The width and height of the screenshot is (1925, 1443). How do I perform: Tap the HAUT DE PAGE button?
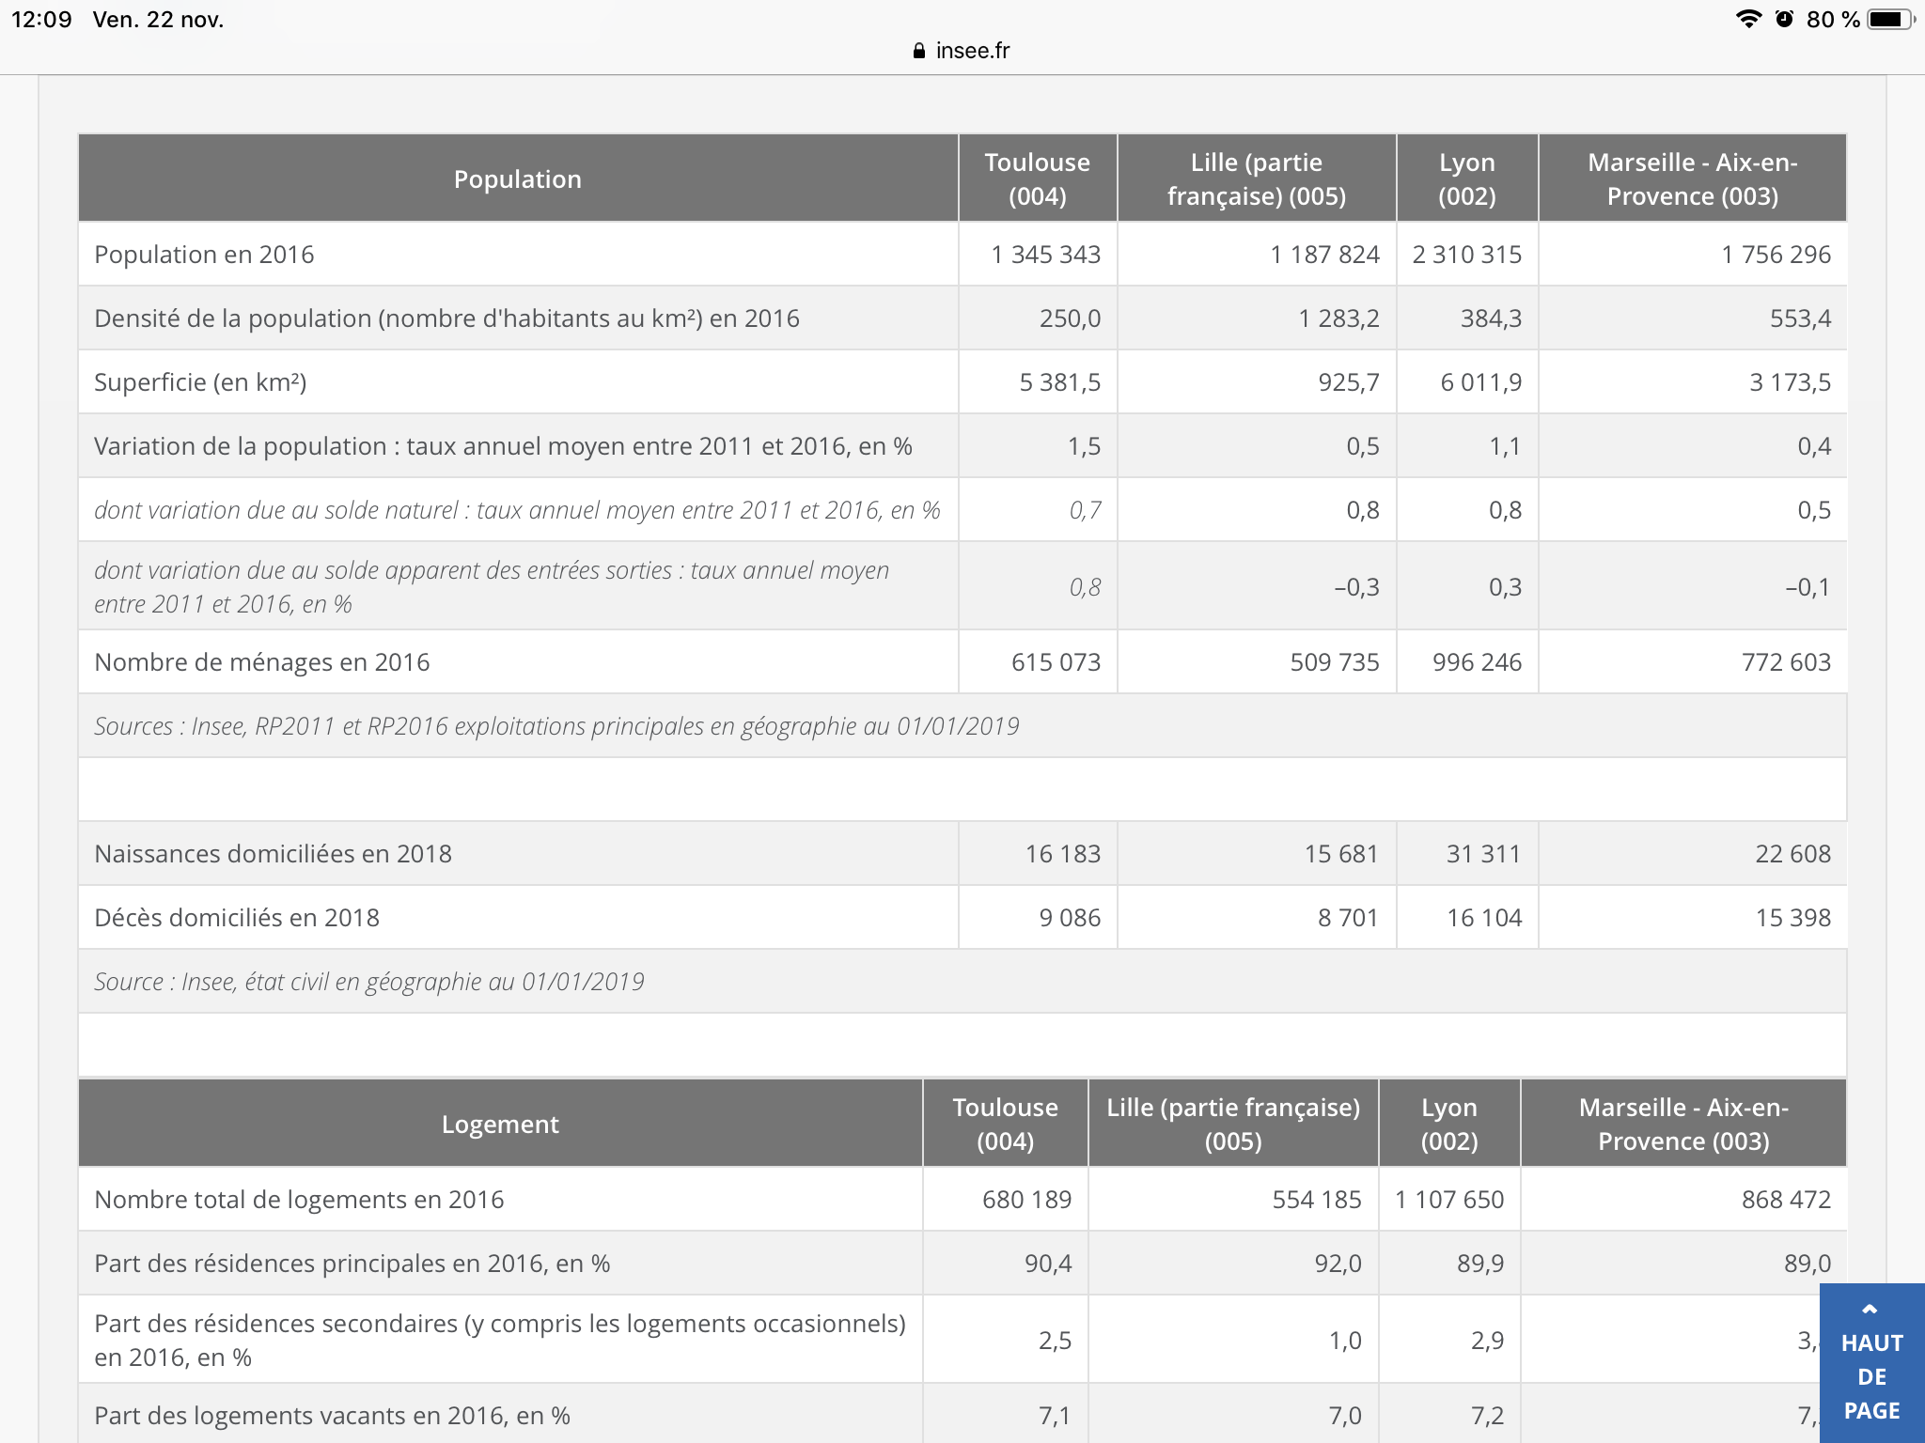[x=1871, y=1375]
